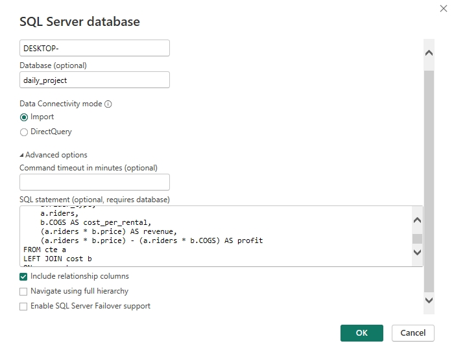This screenshot has width=454, height=361.
Task: Click the 'b.COGS AS cost_per_rental,' line
Action: 96,222
